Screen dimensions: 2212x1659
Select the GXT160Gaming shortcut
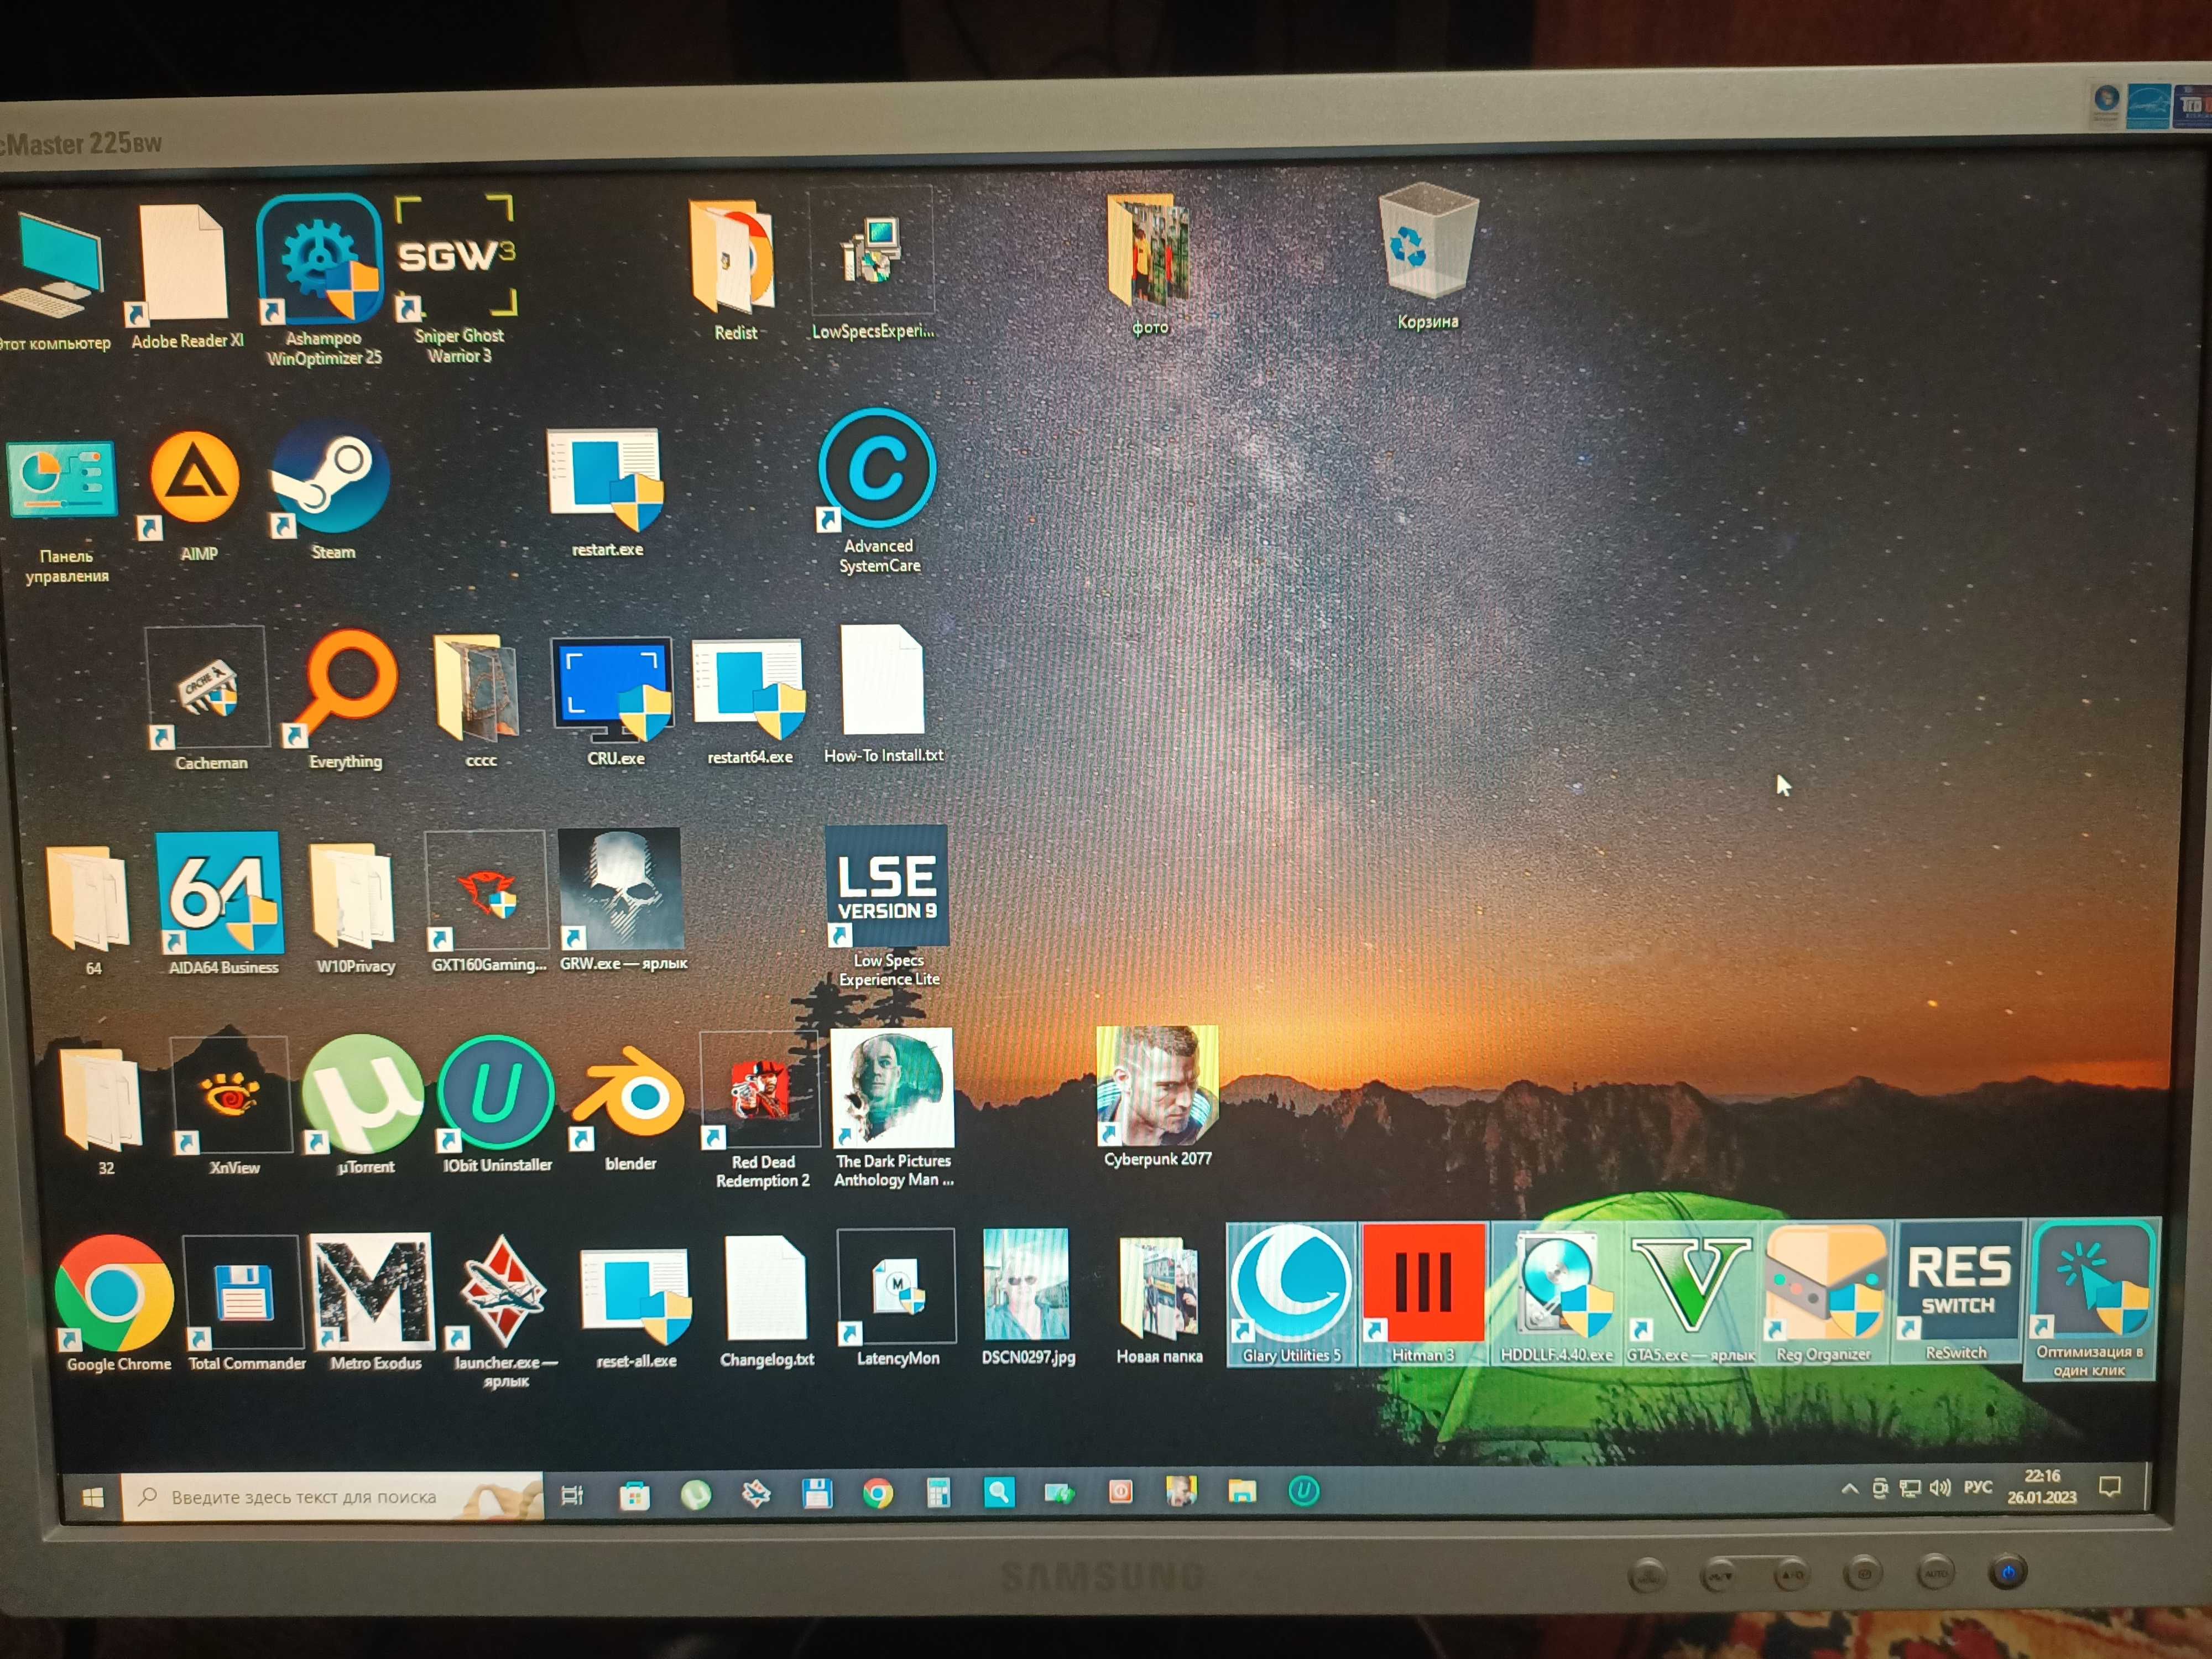click(x=487, y=902)
